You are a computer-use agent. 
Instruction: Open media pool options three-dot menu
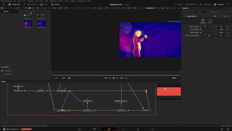coord(49,8)
